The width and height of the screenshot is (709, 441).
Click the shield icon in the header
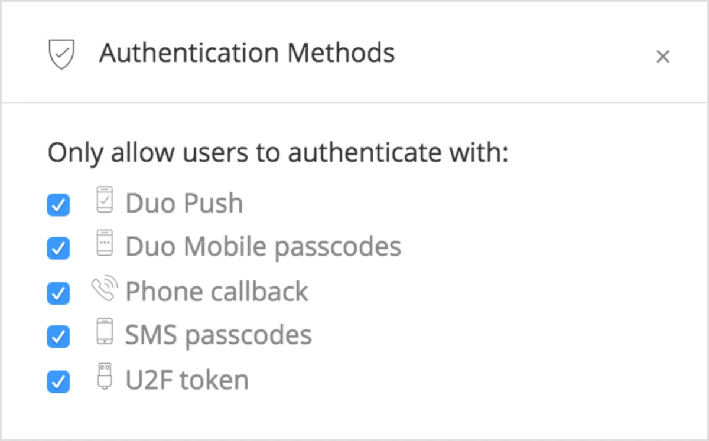61,54
